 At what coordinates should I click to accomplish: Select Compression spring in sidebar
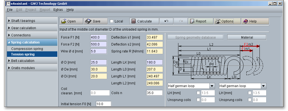(27, 49)
